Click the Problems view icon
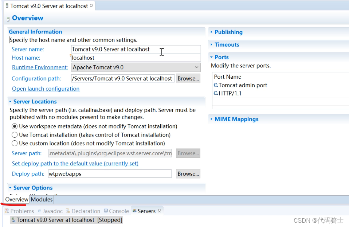Image resolution: width=349 pixels, height=227 pixels. [7, 211]
